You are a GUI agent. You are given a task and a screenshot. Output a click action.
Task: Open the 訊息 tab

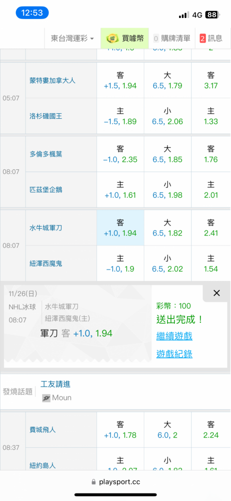(211, 39)
